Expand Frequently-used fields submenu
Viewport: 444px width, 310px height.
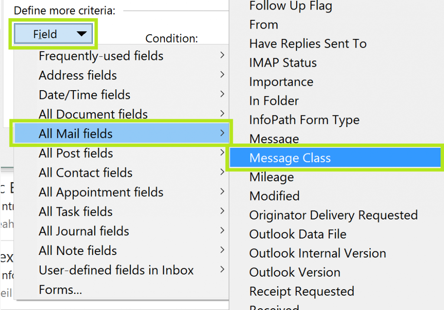click(101, 56)
